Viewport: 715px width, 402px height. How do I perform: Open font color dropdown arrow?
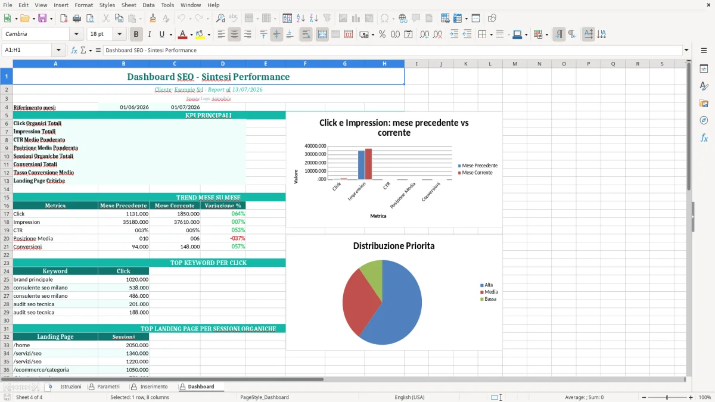tap(191, 35)
